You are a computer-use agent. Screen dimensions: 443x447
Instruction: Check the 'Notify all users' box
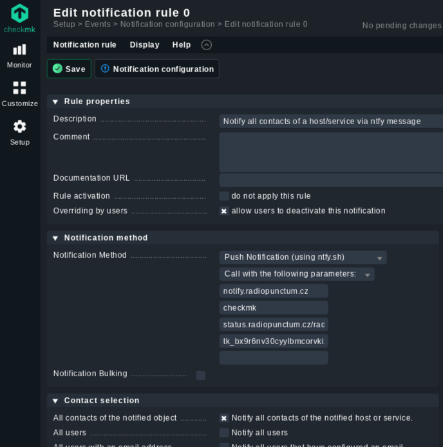[224, 433]
